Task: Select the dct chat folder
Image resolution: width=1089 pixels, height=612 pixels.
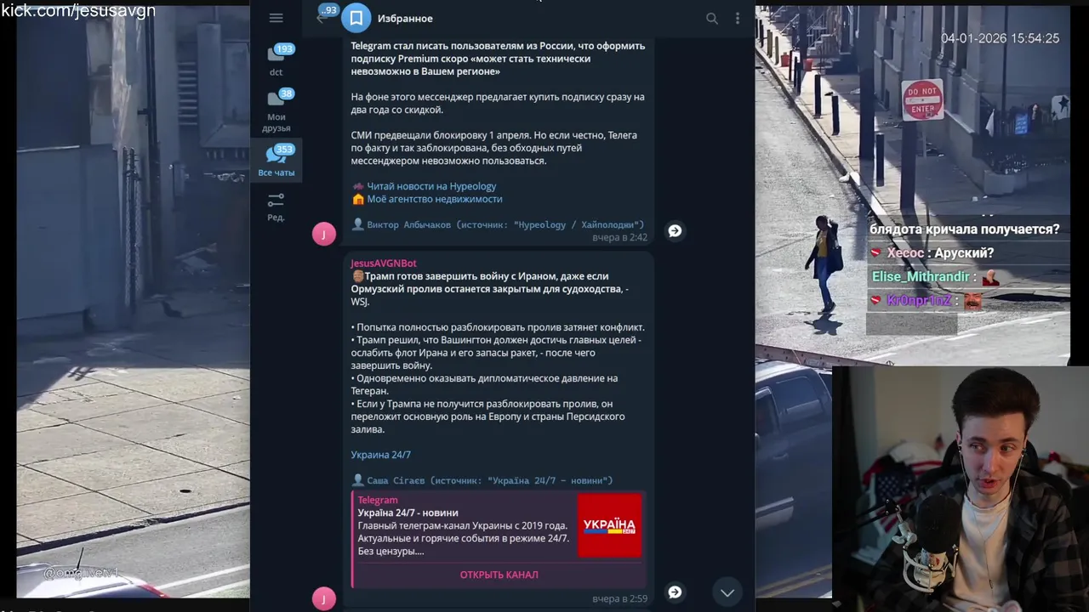Action: point(276,60)
